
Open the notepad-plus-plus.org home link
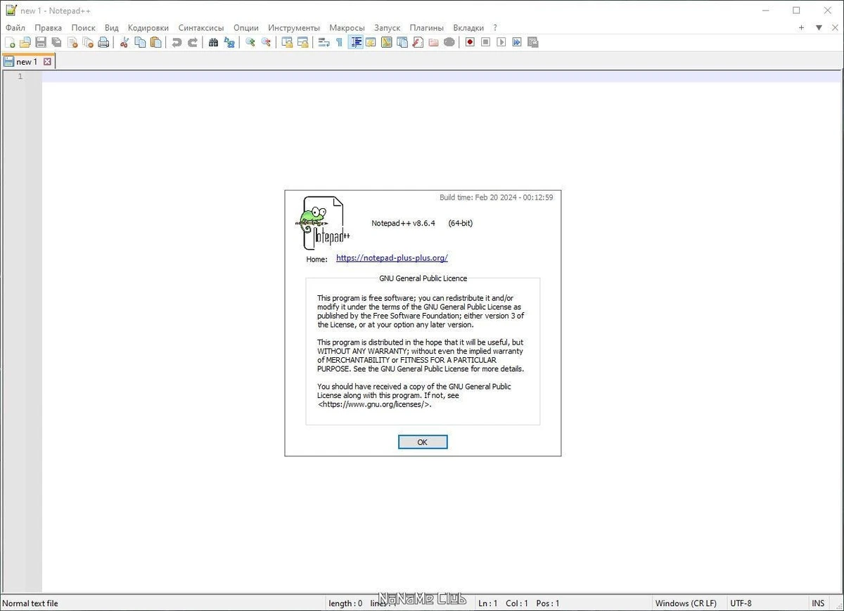click(392, 258)
